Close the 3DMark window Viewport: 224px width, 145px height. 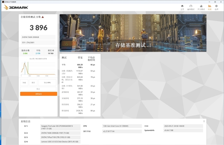(221, 2)
